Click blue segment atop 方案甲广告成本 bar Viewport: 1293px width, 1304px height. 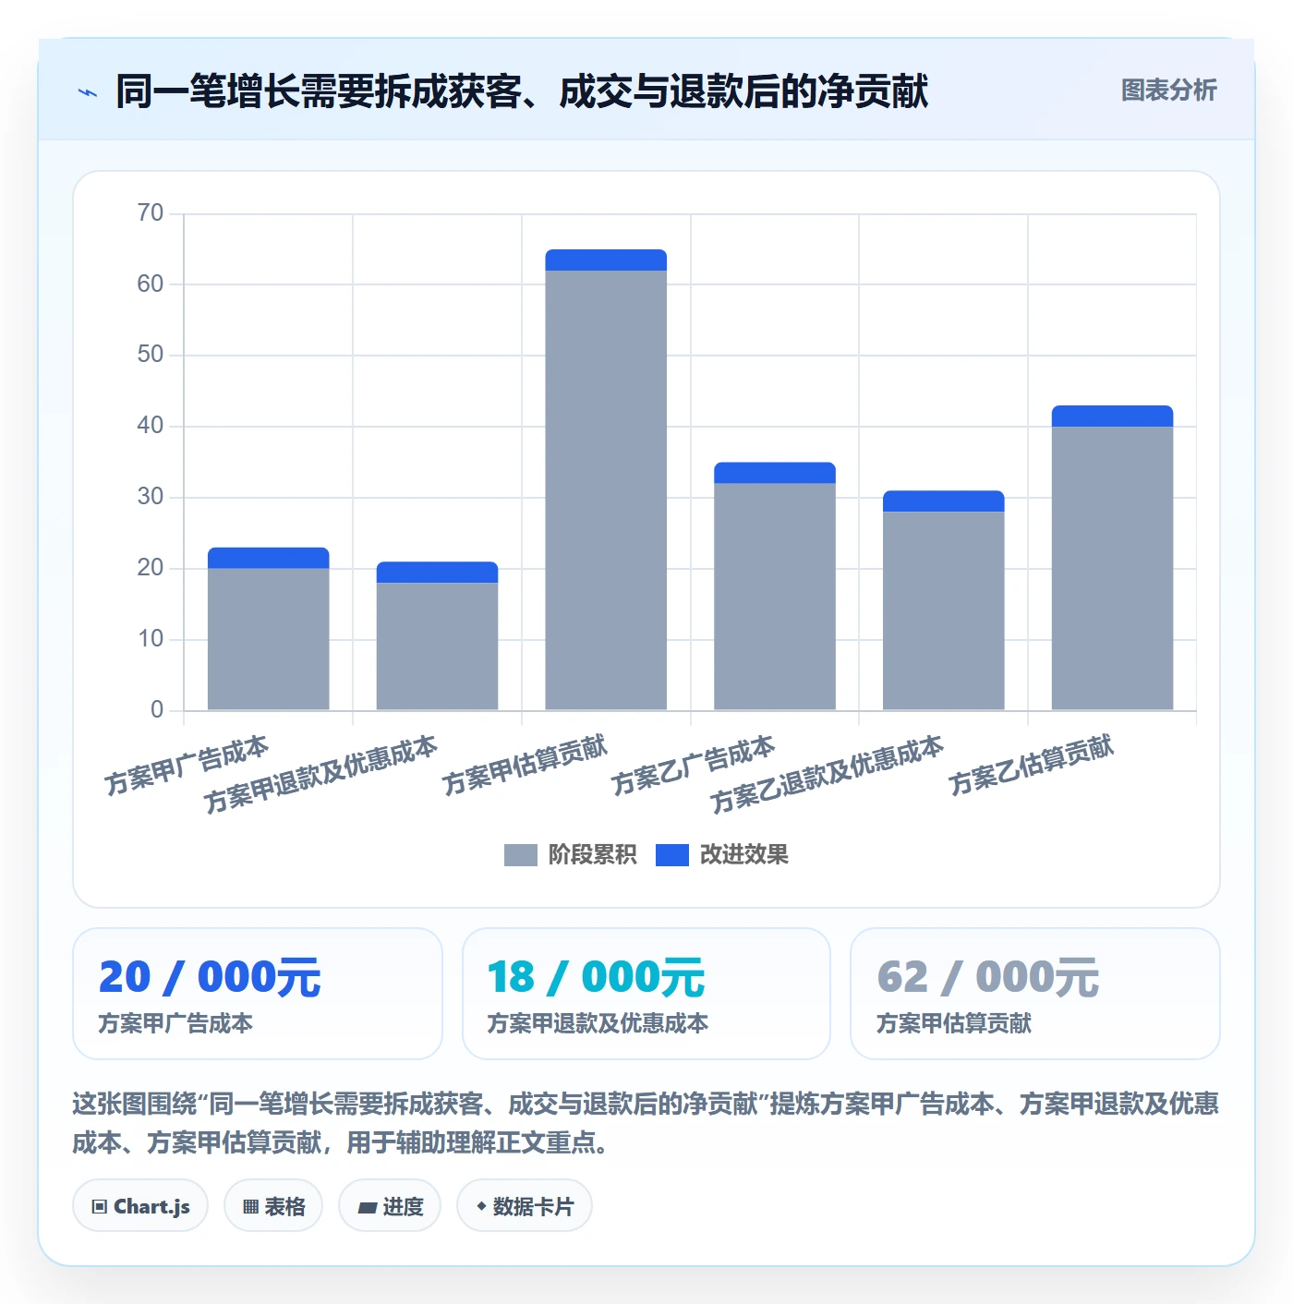click(269, 558)
